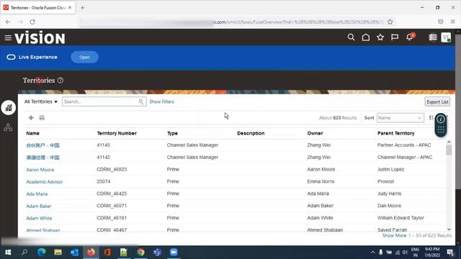Toggle the sort order arrows icon
461x259 pixels.
coord(431,118)
